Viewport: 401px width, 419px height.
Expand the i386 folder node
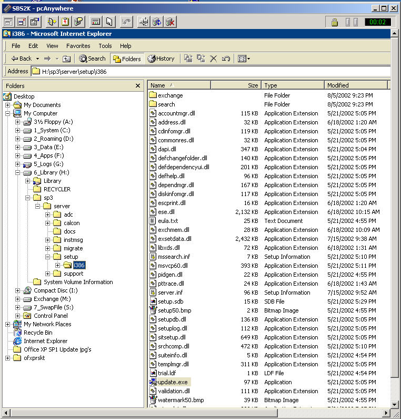coord(58,265)
